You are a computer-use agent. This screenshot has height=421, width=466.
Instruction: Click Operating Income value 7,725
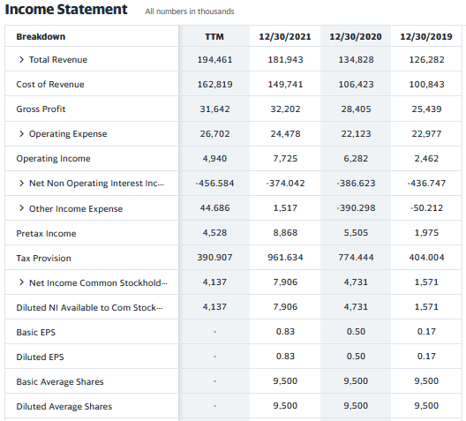click(x=285, y=158)
